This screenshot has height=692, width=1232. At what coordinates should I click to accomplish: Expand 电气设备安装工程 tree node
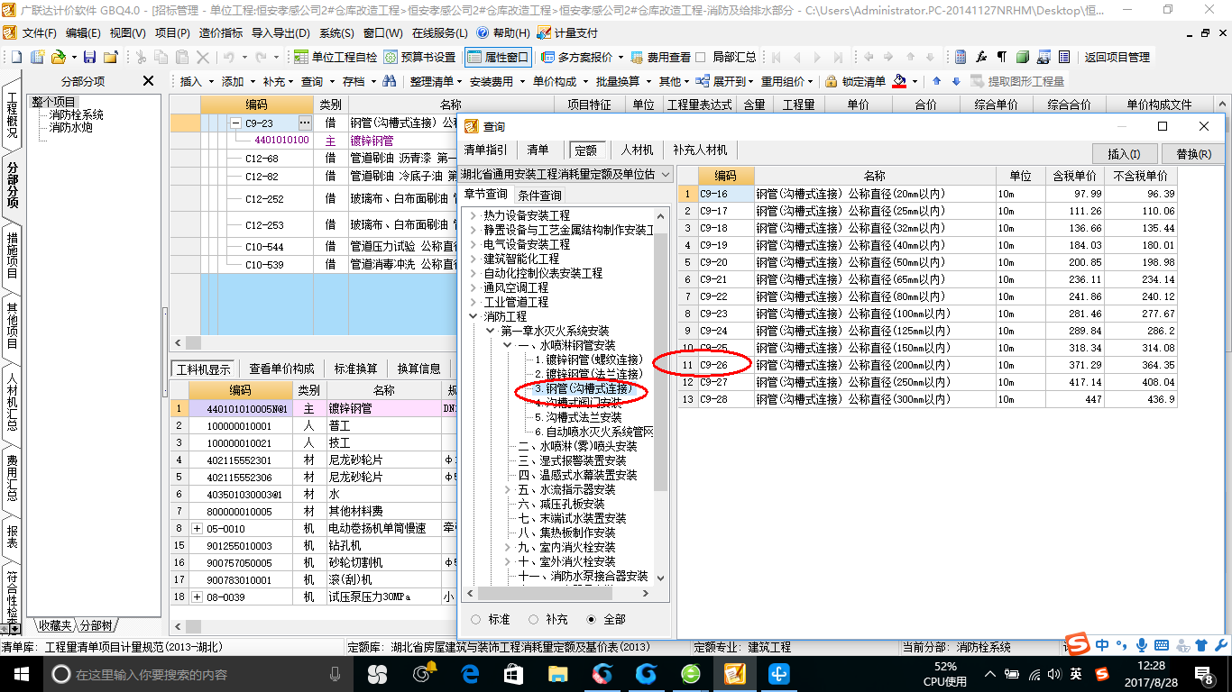coord(473,244)
